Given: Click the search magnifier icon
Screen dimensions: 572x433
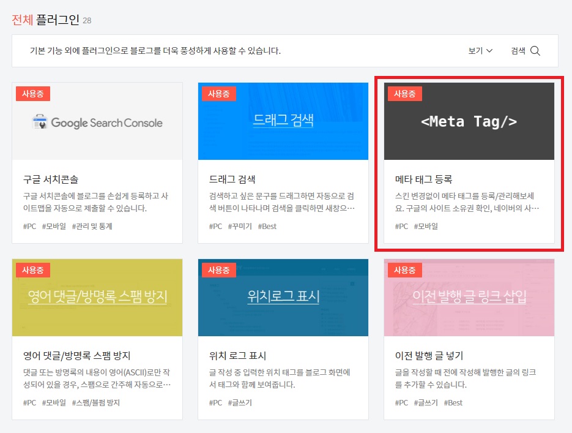Looking at the screenshot, I should click(x=535, y=51).
